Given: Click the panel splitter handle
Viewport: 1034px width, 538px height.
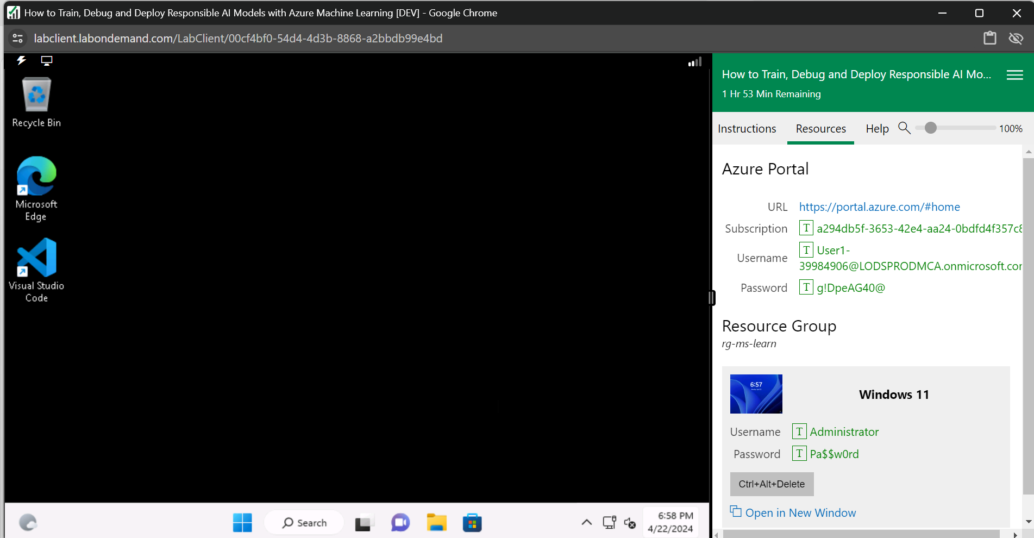Looking at the screenshot, I should (x=711, y=298).
